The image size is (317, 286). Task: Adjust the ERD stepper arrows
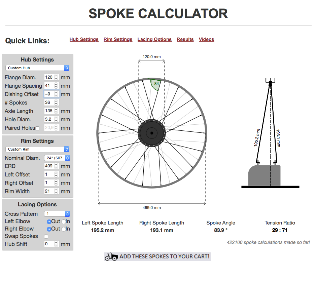point(56,166)
